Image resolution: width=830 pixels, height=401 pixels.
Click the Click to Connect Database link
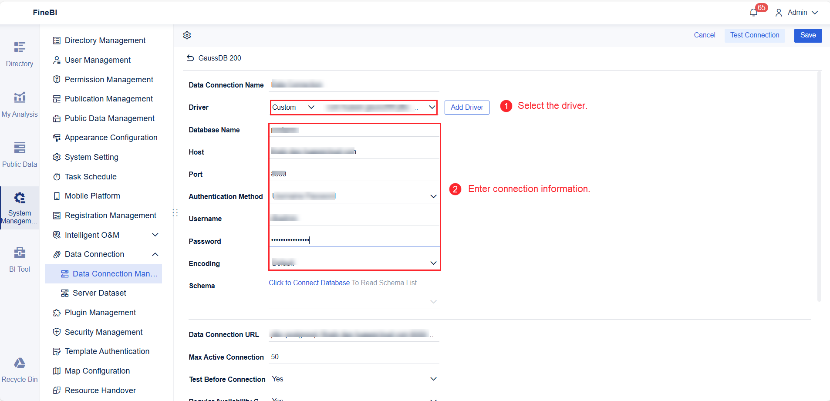click(309, 283)
